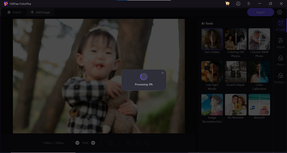Screen dimensions: 287x153
Task: Click the undo arrow
Action: (128, 143)
